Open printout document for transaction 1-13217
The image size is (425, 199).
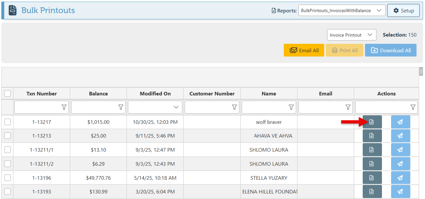(372, 122)
